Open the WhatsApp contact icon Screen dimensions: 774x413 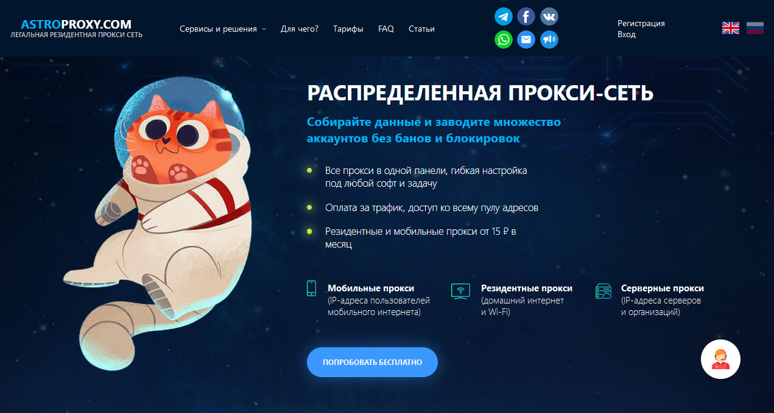pos(504,40)
